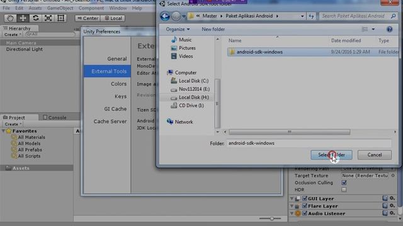Toggle the Occlusion Culling checkbox
403x226 pixels.
344,183
